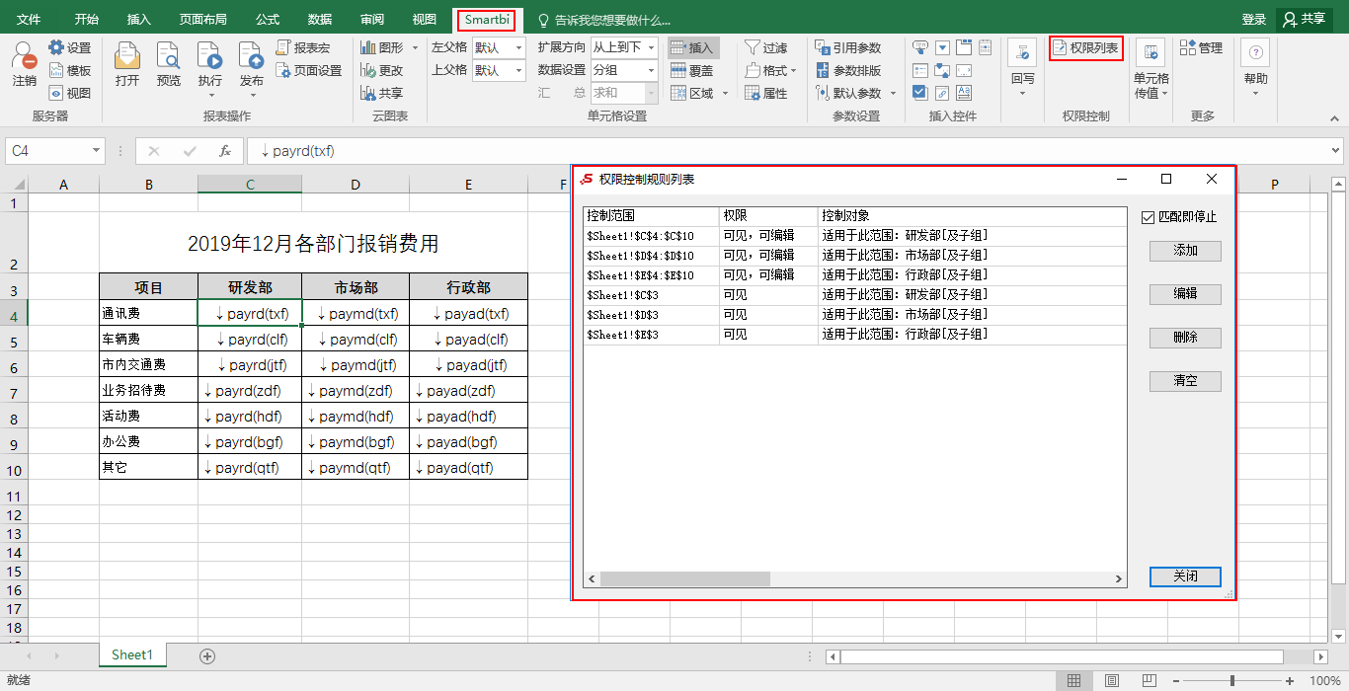Open cell 属性 properties

765,93
